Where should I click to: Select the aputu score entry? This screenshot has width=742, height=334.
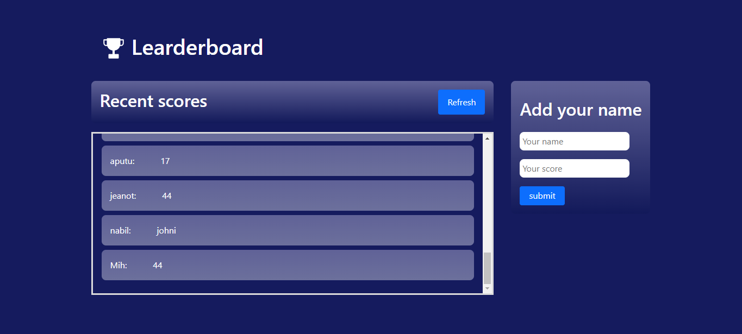coord(287,161)
